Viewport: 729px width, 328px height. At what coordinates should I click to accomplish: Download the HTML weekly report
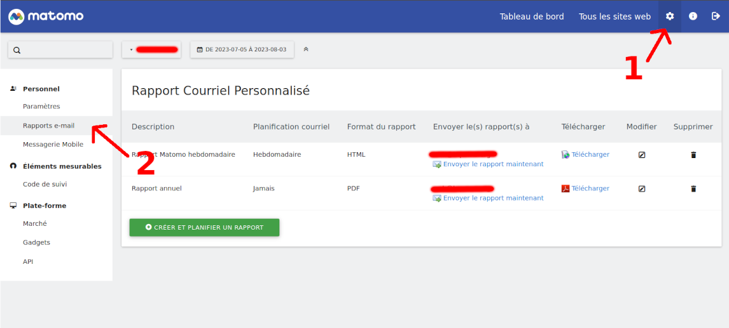590,155
